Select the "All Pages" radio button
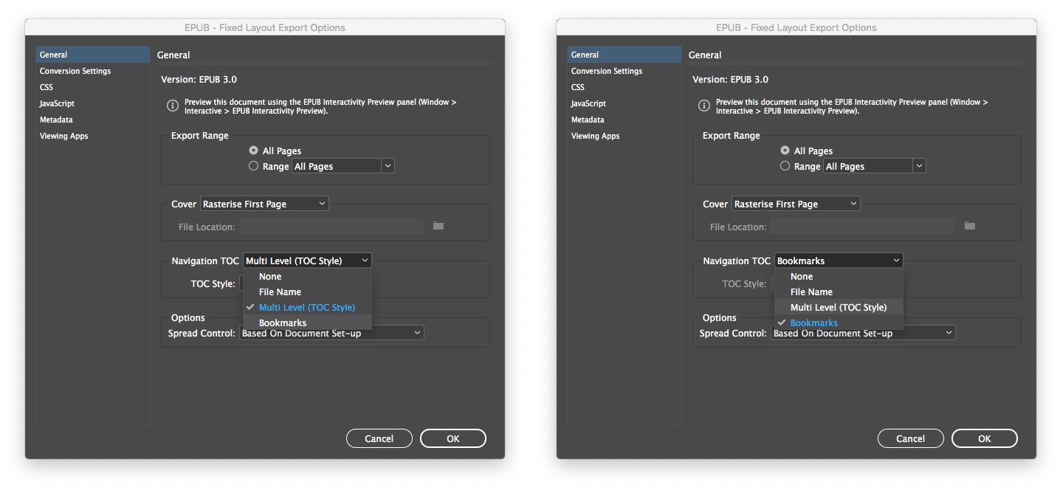This screenshot has height=490, width=1060. click(253, 151)
